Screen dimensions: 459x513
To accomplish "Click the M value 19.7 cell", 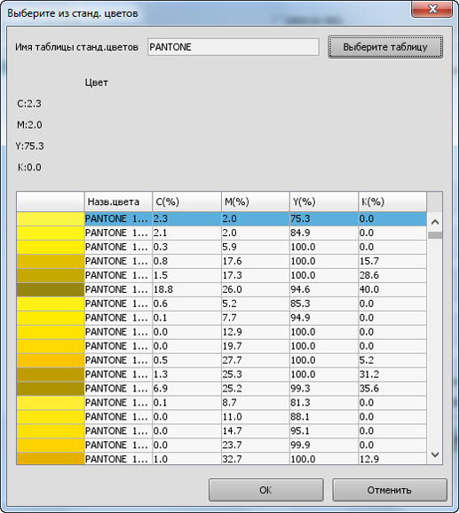I will pyautogui.click(x=256, y=346).
